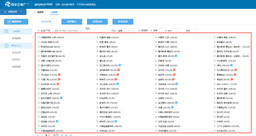256x136 pixels.
Task: Click the grid icon beside 选择应用
Action: click(5, 12)
